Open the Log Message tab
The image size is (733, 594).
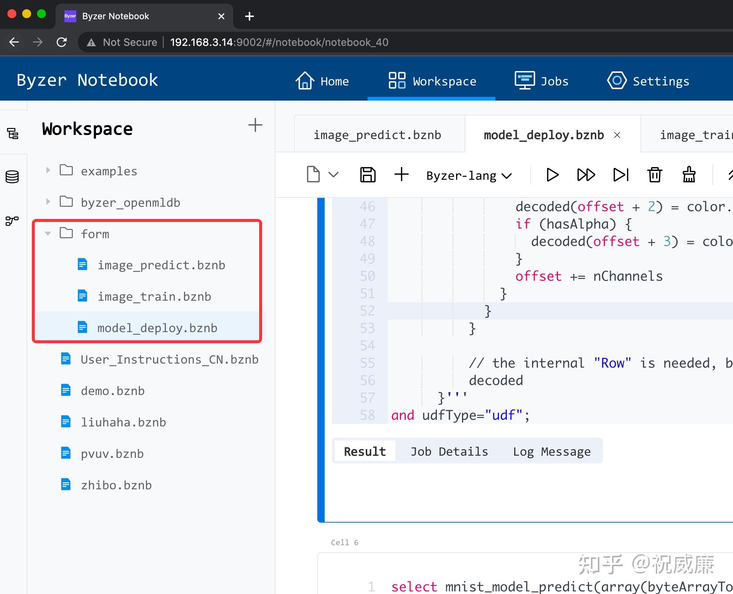[x=552, y=452]
